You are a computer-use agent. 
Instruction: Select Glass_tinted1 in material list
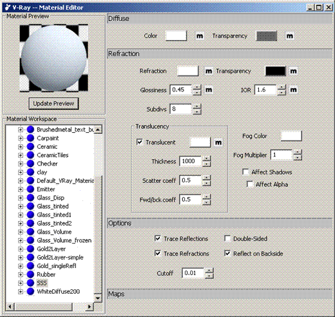click(x=54, y=215)
